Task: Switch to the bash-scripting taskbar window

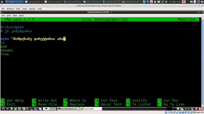Action: [x=54, y=2]
